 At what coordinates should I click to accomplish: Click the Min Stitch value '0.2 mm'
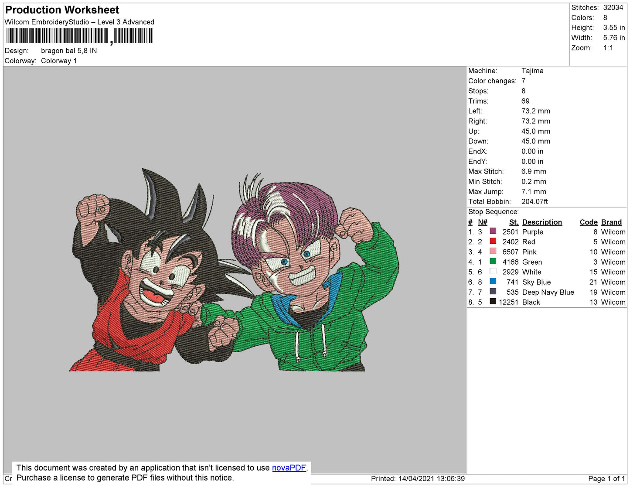(534, 181)
